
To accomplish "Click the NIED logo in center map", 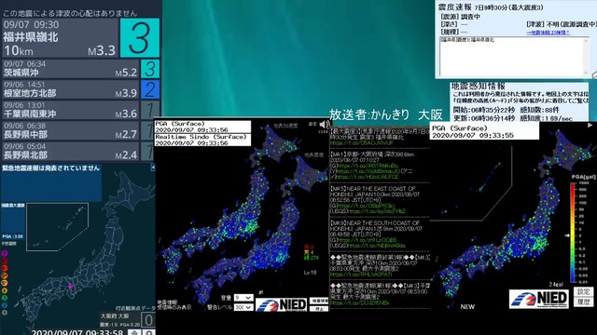I will point(282,304).
